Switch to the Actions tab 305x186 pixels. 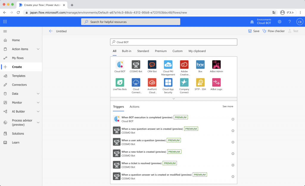[x=134, y=107]
